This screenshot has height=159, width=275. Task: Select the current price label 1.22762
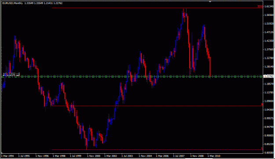point(269,76)
